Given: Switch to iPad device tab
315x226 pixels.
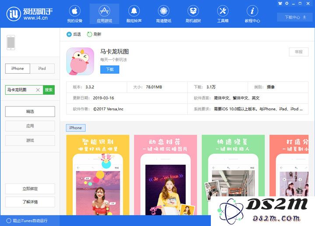Looking at the screenshot, I should point(42,68).
